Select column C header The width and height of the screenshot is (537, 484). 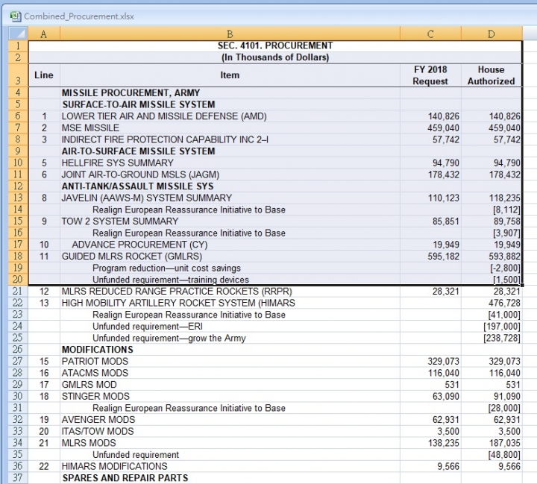coord(430,34)
